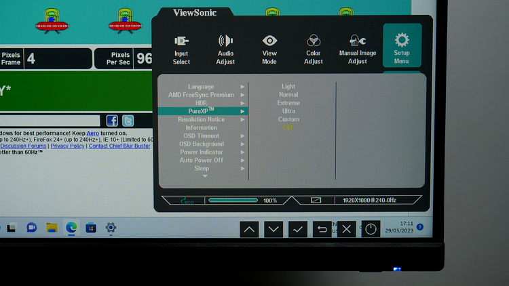Expand the PureXP submenu arrow
Viewport: 509px width, 286px height.
click(242, 111)
